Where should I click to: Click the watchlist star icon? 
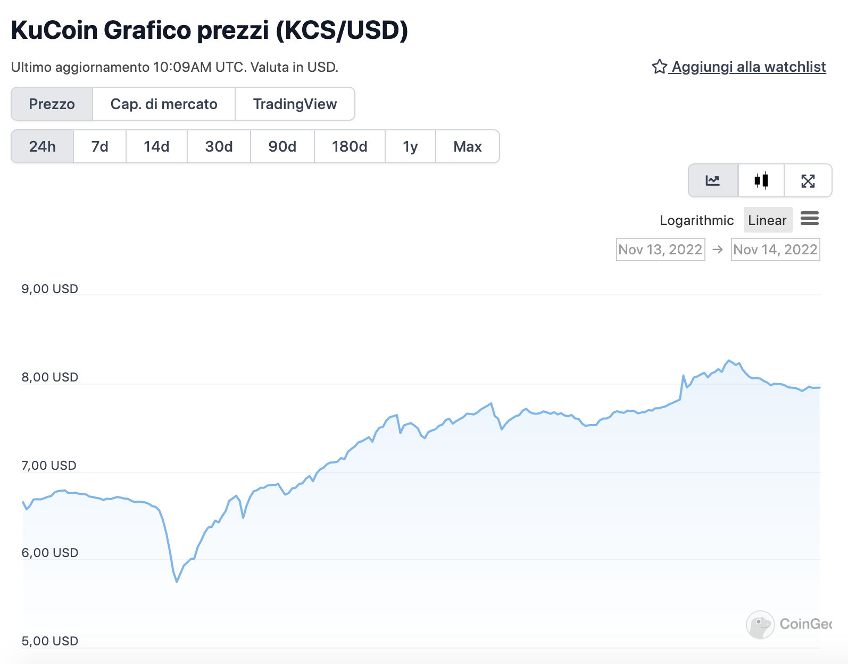[659, 67]
